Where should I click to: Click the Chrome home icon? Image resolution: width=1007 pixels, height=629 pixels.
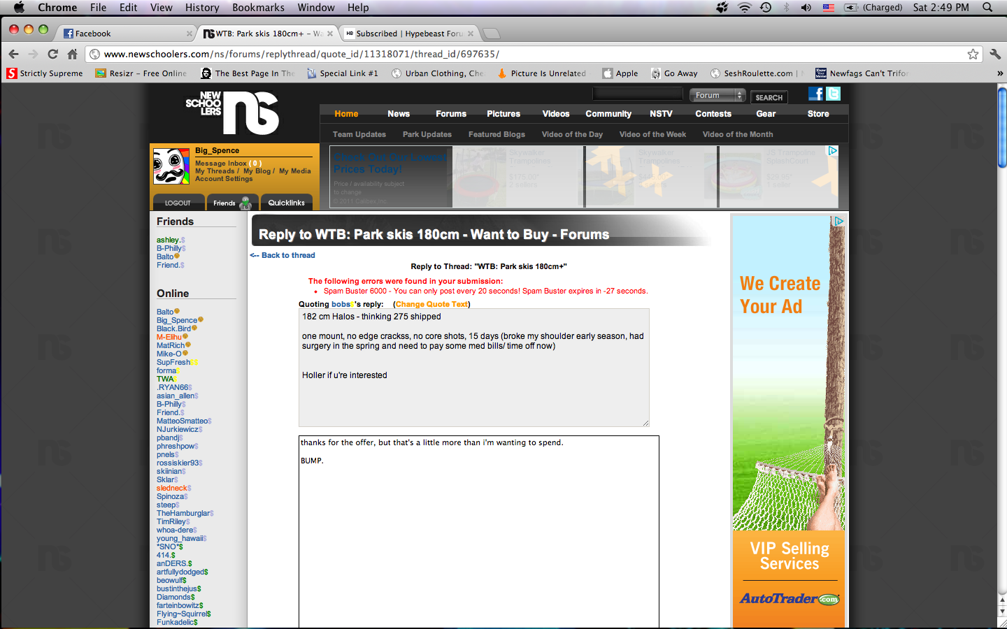72,54
